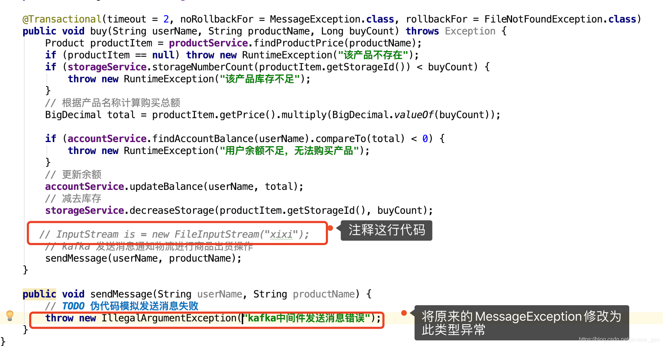Click IllegalArgumentException in the throw statement
Viewport: 663px width, 346px height.
(x=169, y=318)
